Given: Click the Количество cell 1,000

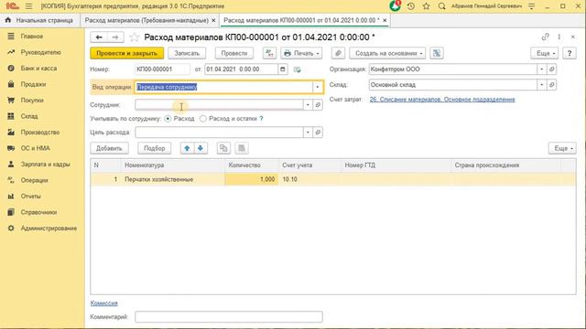Looking at the screenshot, I should pyautogui.click(x=252, y=179).
